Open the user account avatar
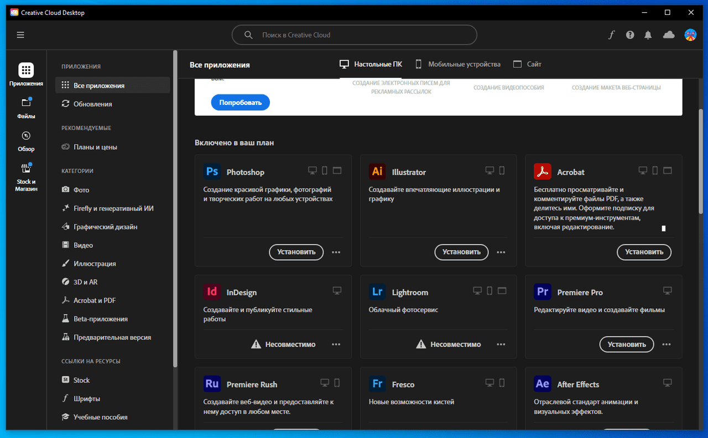The image size is (708, 438). point(690,35)
